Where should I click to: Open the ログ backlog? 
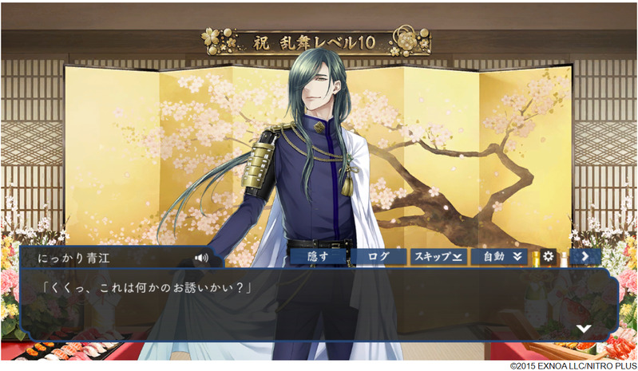click(378, 256)
